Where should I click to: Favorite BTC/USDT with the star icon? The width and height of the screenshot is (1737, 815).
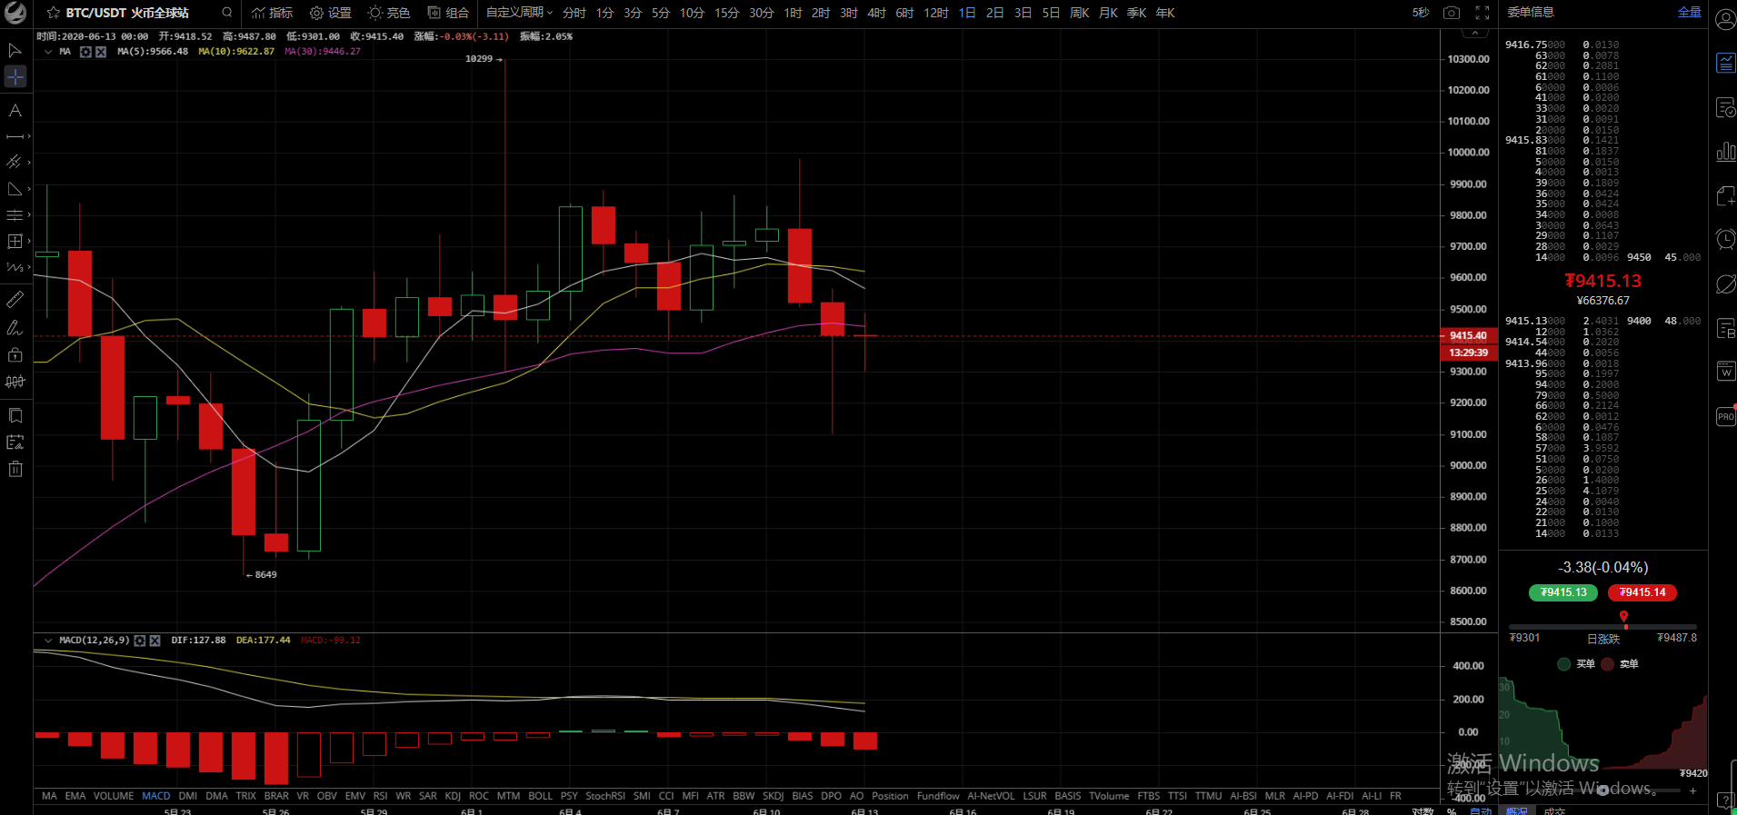pyautogui.click(x=53, y=13)
